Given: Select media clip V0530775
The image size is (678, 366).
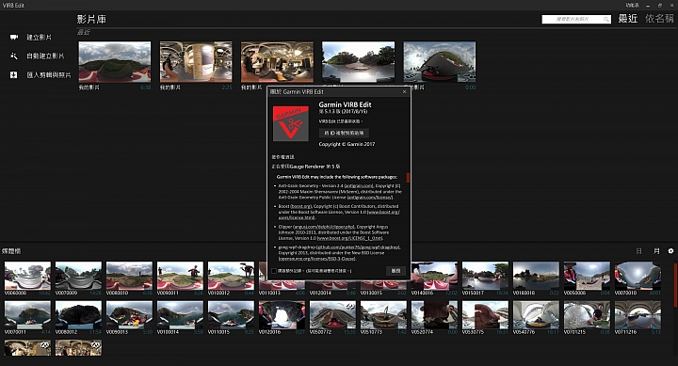Looking at the screenshot, I should [485, 315].
